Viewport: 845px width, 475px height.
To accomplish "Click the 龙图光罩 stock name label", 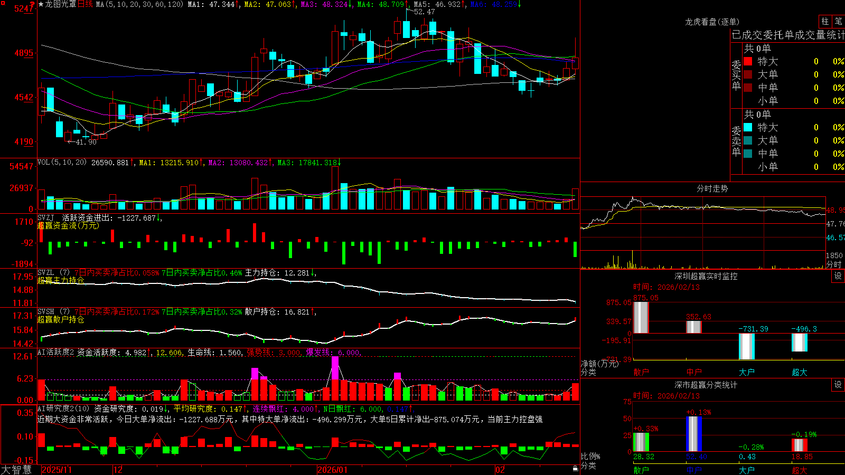I will point(61,4).
